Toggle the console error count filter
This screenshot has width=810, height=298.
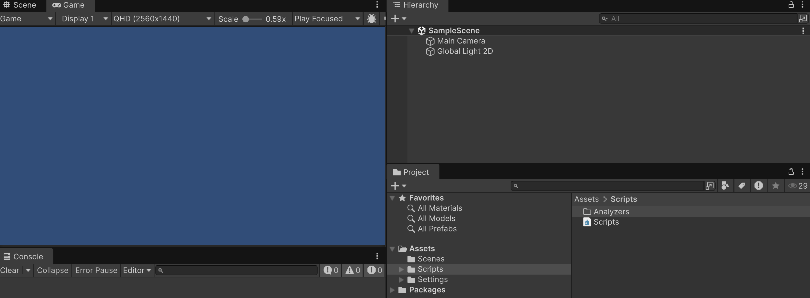375,270
